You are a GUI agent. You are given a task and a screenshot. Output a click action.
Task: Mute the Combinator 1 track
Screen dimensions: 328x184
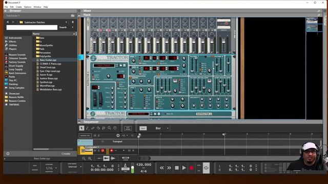pos(95,150)
